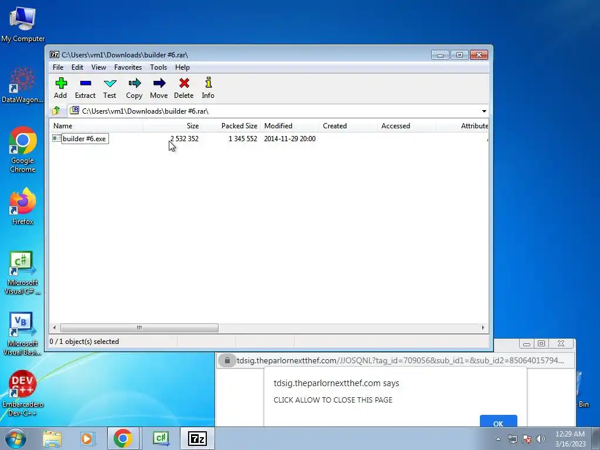Open the Favorites menu
The width and height of the screenshot is (600, 450).
point(128,67)
